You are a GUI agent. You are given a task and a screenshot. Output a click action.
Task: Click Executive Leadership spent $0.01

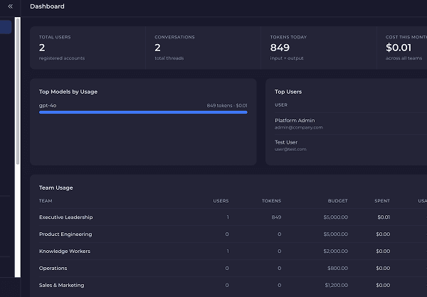384,217
